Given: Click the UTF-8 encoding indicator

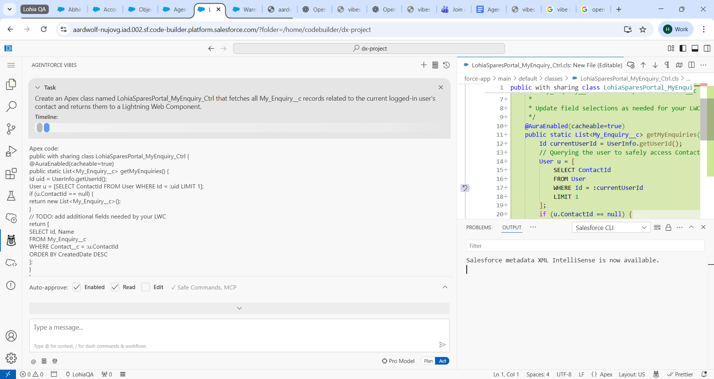Looking at the screenshot, I should tap(564, 374).
